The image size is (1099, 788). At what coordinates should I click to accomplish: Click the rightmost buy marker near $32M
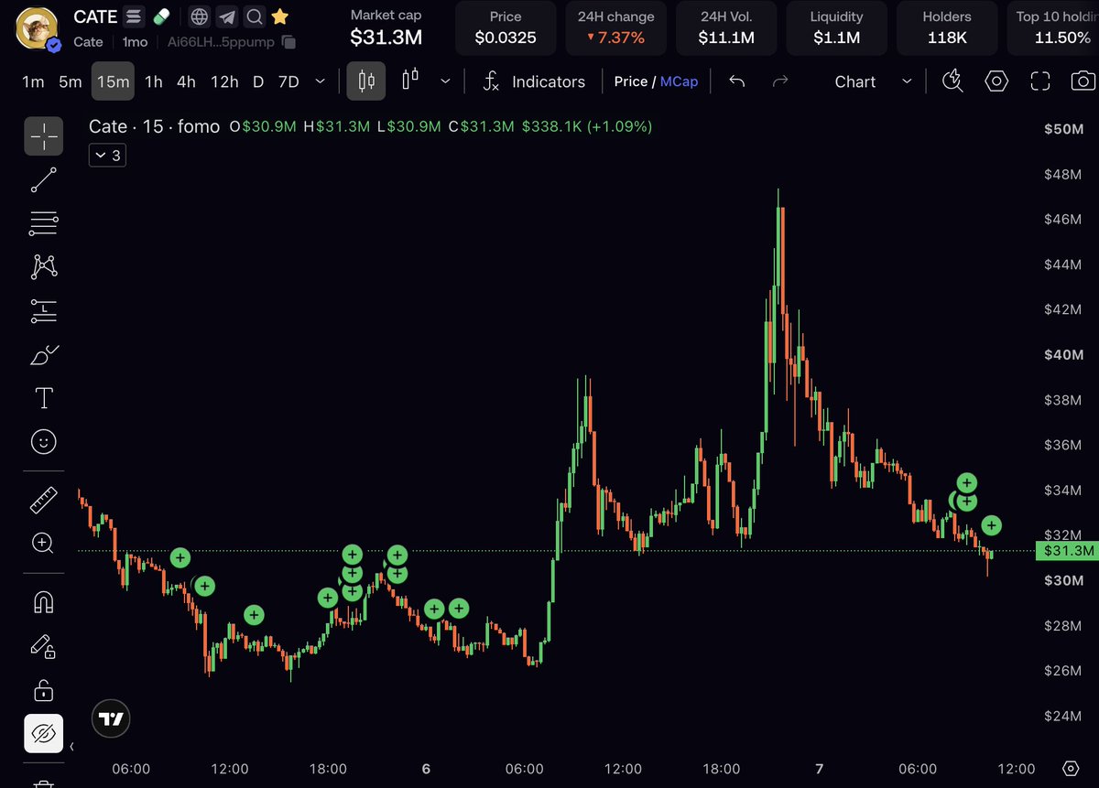(x=992, y=525)
